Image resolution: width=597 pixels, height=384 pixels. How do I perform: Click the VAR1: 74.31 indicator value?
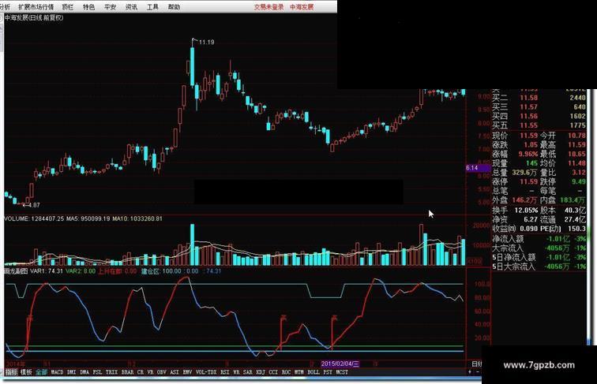47,271
